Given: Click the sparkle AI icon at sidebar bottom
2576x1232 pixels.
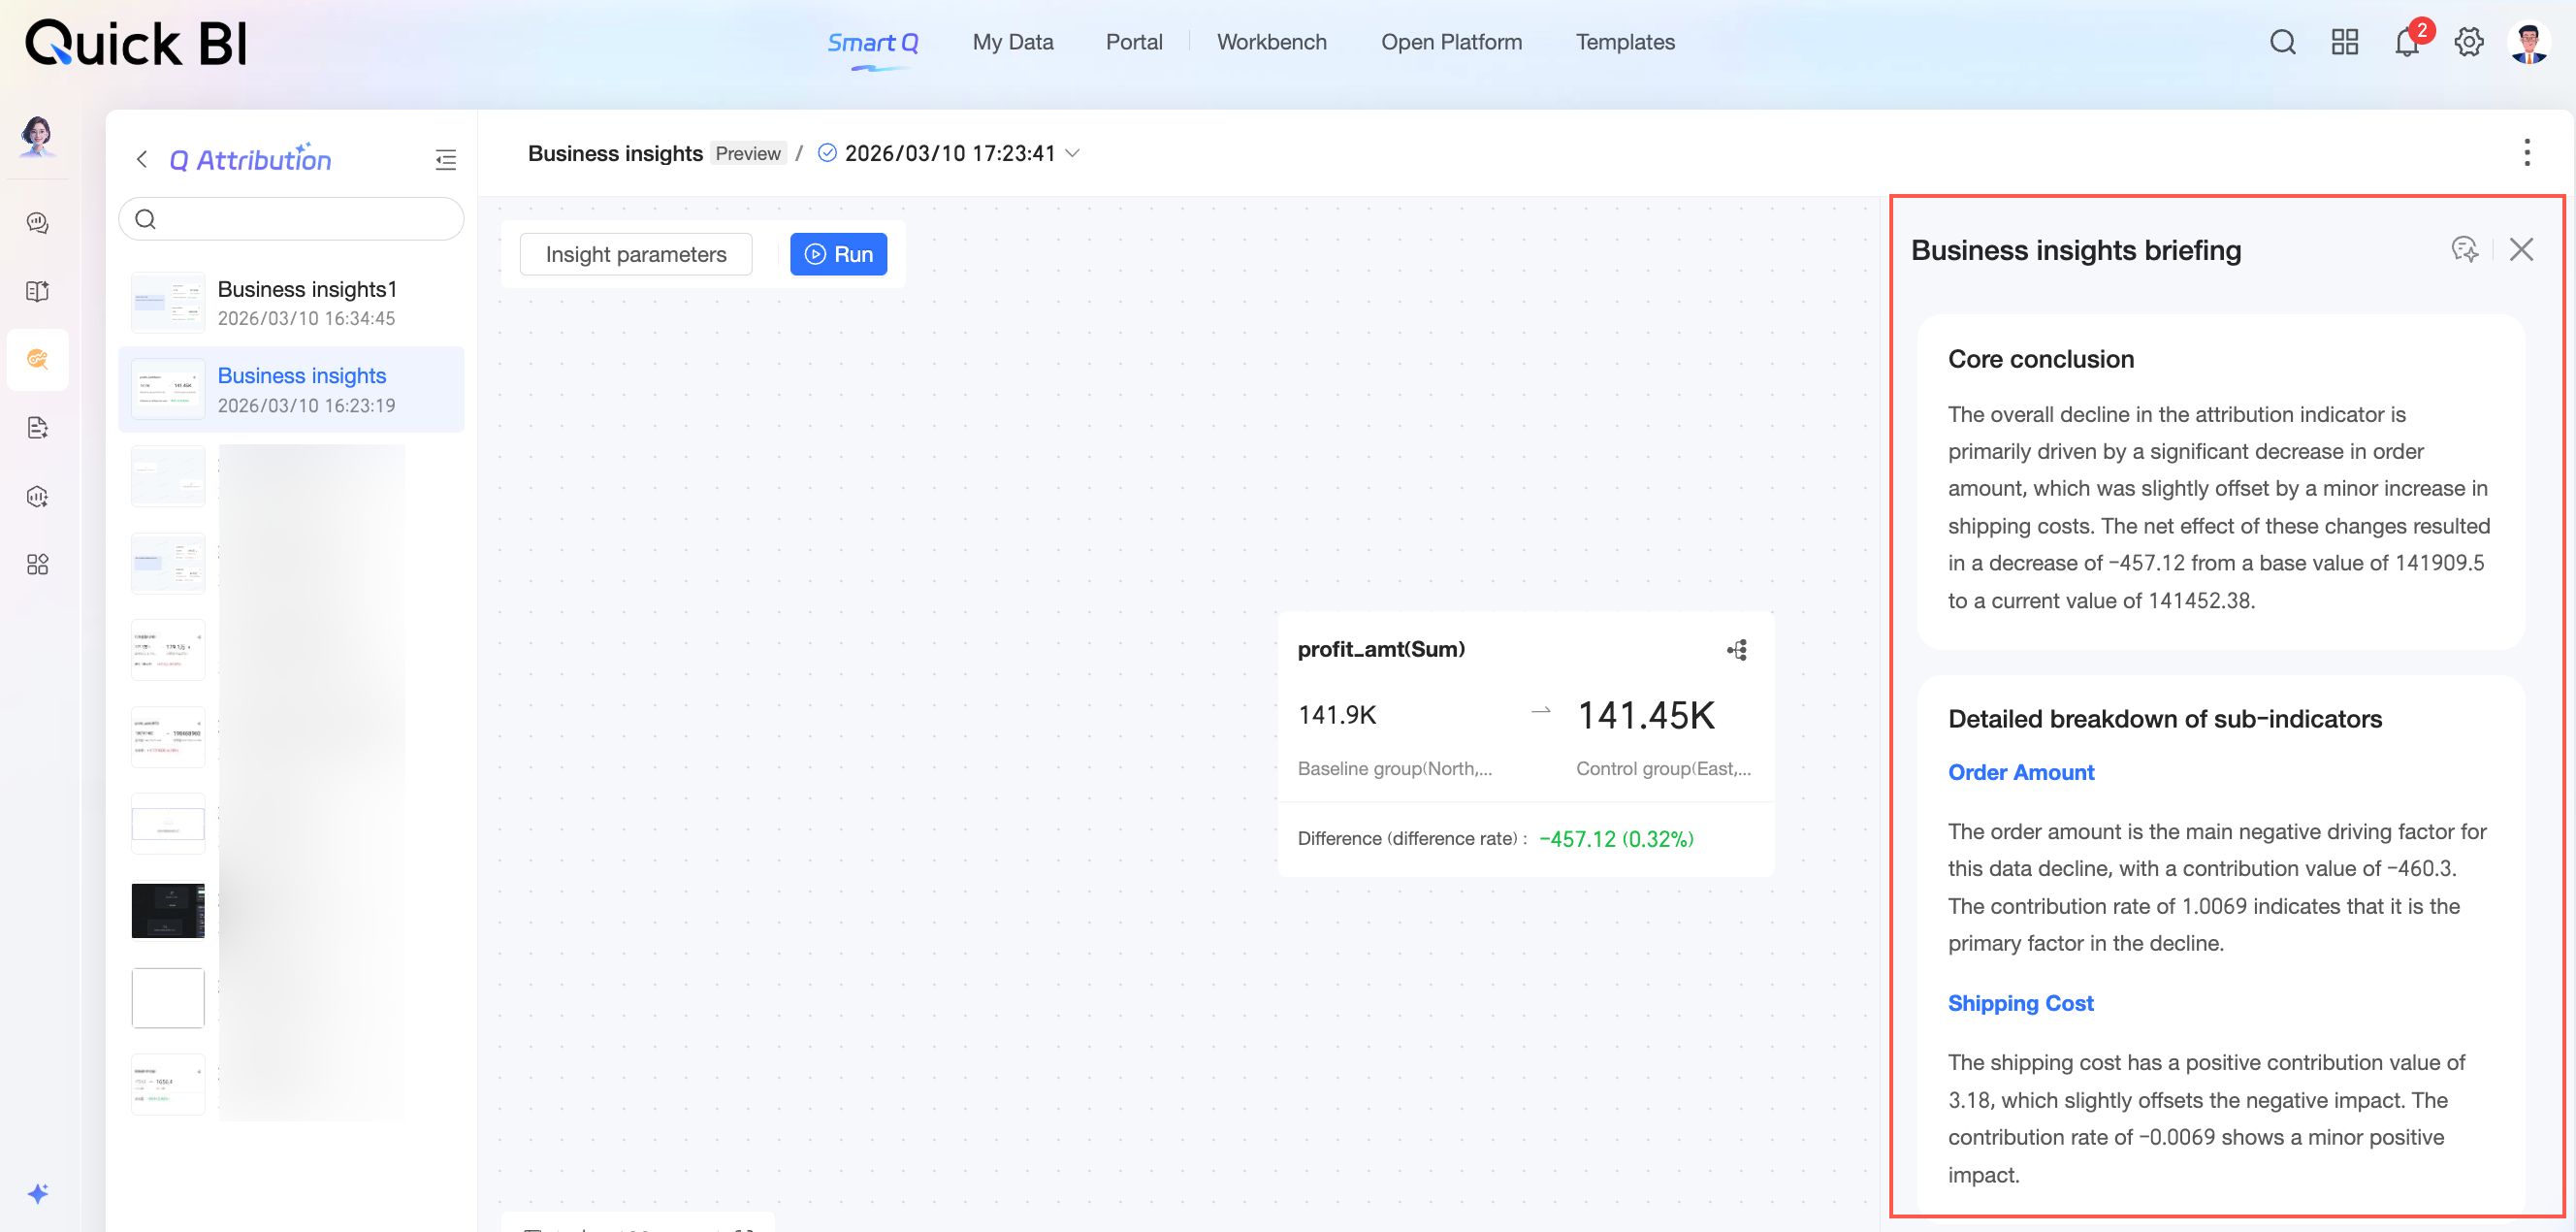Looking at the screenshot, I should [x=37, y=1193].
